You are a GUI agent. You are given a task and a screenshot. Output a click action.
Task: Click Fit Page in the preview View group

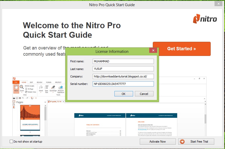click(29, 89)
